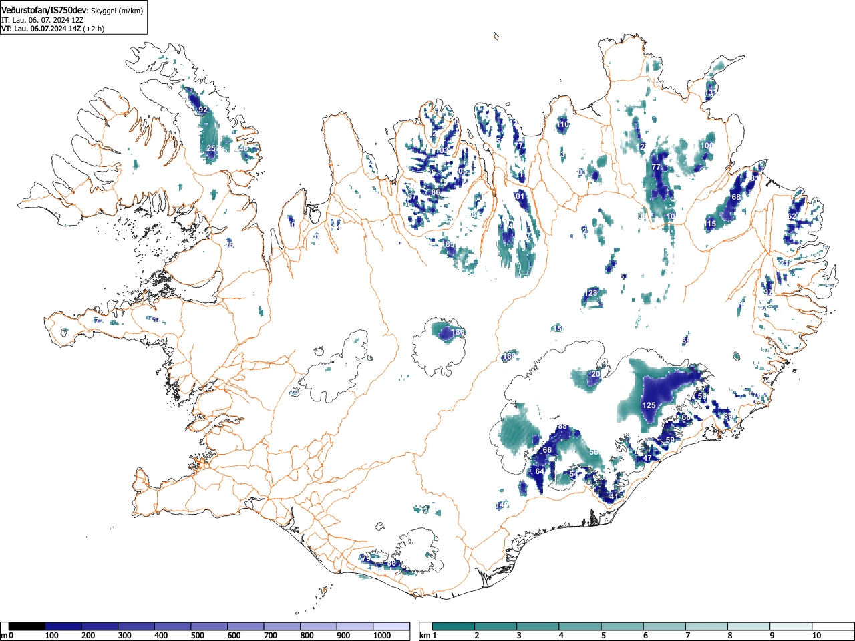Click the 800–900 m legend swatch

tap(319, 626)
